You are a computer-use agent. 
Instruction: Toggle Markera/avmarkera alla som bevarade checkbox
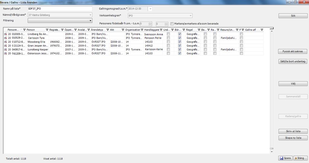coord(172,24)
